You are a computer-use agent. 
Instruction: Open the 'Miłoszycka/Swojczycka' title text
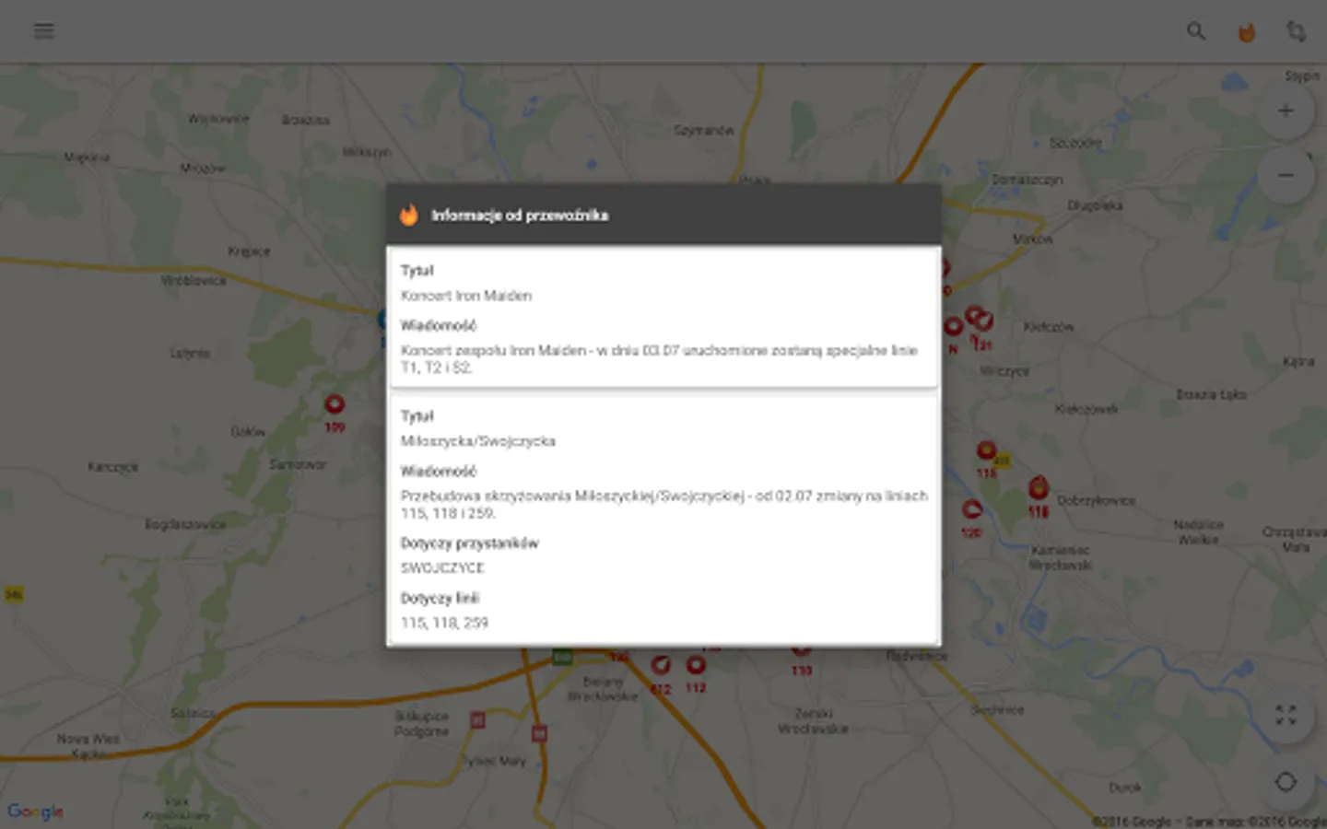pos(478,441)
